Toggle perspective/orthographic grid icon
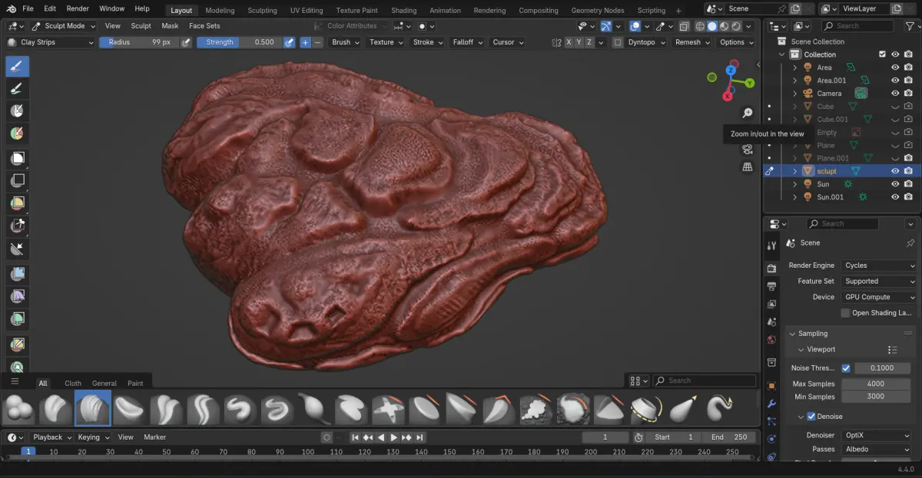This screenshot has height=478, width=922. click(x=747, y=167)
